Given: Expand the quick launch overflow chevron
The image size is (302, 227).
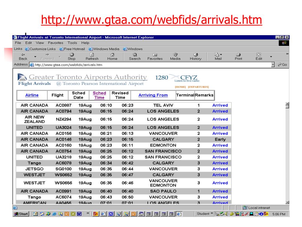Looking at the screenshot, I should [x=88, y=213].
